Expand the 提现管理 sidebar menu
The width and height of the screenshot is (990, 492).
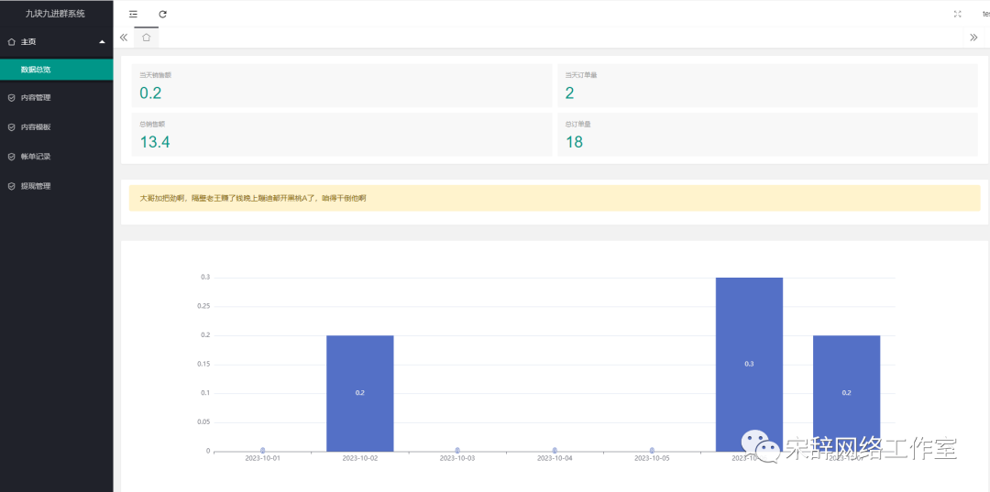pos(55,186)
